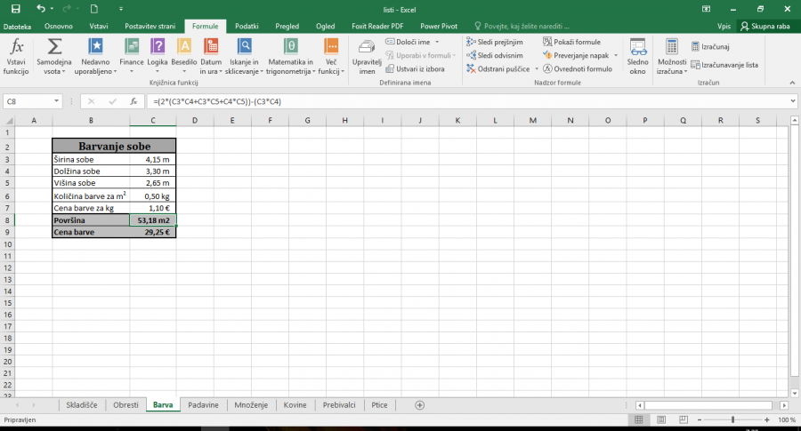Toggle Pokaži formule display mode
801x431 pixels.
click(572, 42)
